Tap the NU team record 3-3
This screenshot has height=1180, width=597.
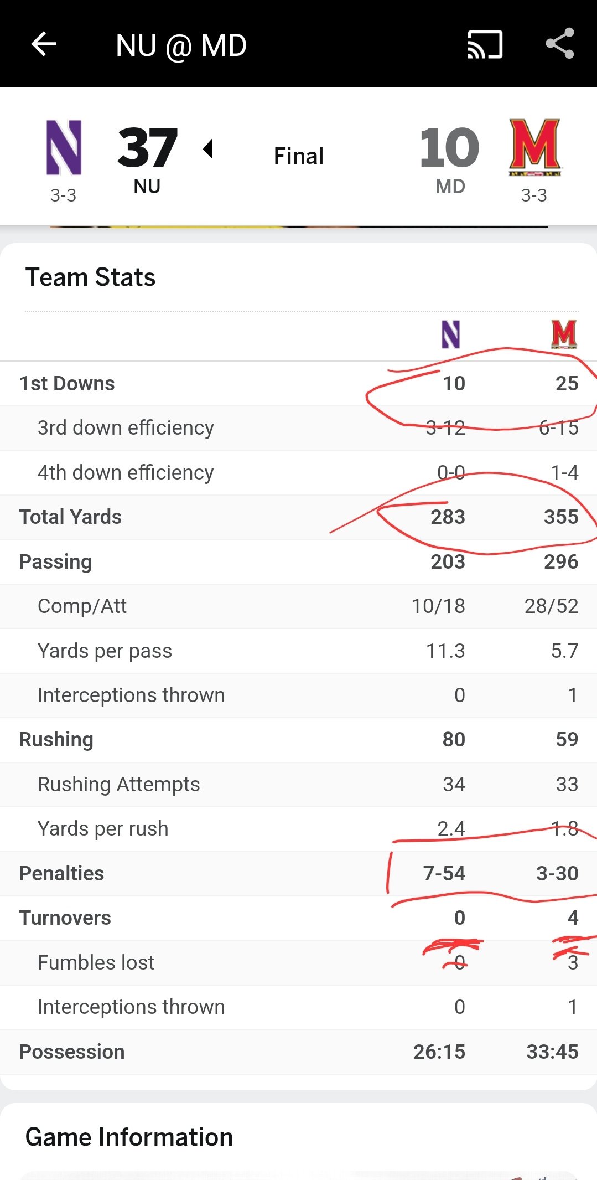[x=63, y=195]
